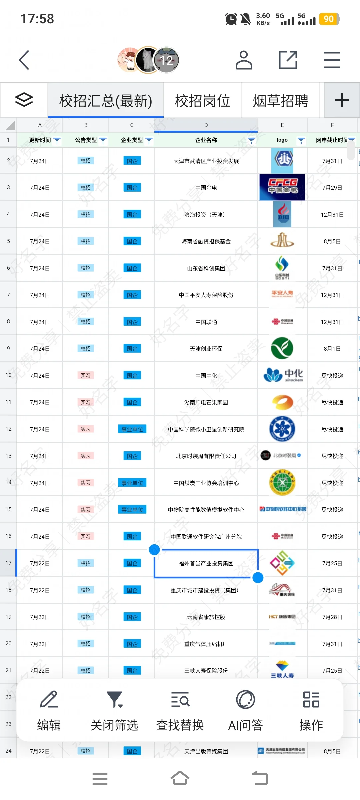This screenshot has width=360, height=800.
Task: Tap the share/export icon
Action: pyautogui.click(x=288, y=60)
